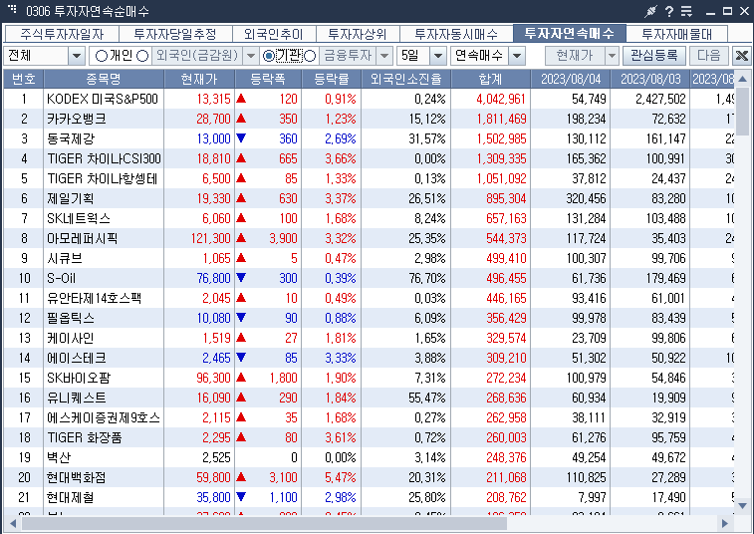754x534 pixels.
Task: Click the table's vertical scroll up arrow
Action: pyautogui.click(x=742, y=79)
